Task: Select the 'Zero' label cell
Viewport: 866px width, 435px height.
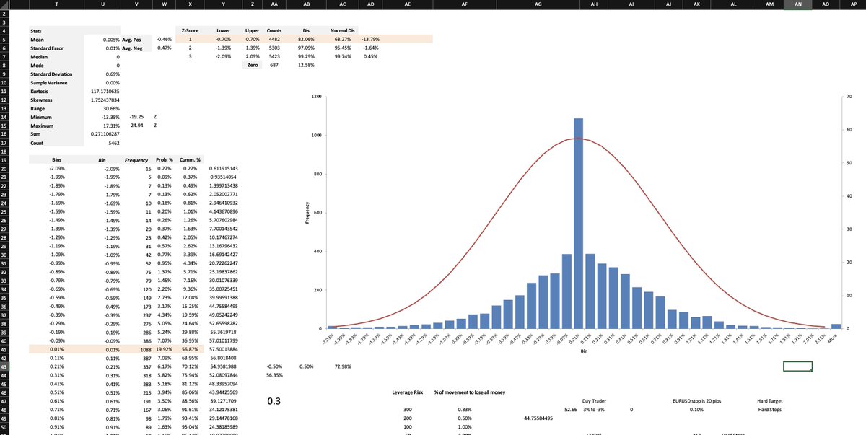Action: click(253, 66)
